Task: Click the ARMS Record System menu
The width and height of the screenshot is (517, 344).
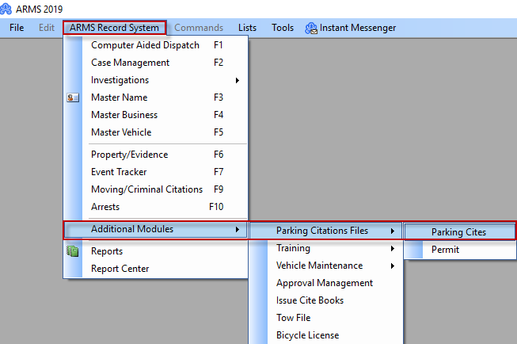Action: point(115,28)
